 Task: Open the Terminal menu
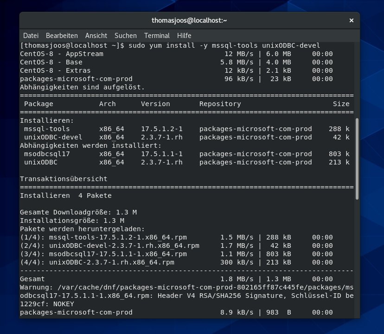pos(156,36)
